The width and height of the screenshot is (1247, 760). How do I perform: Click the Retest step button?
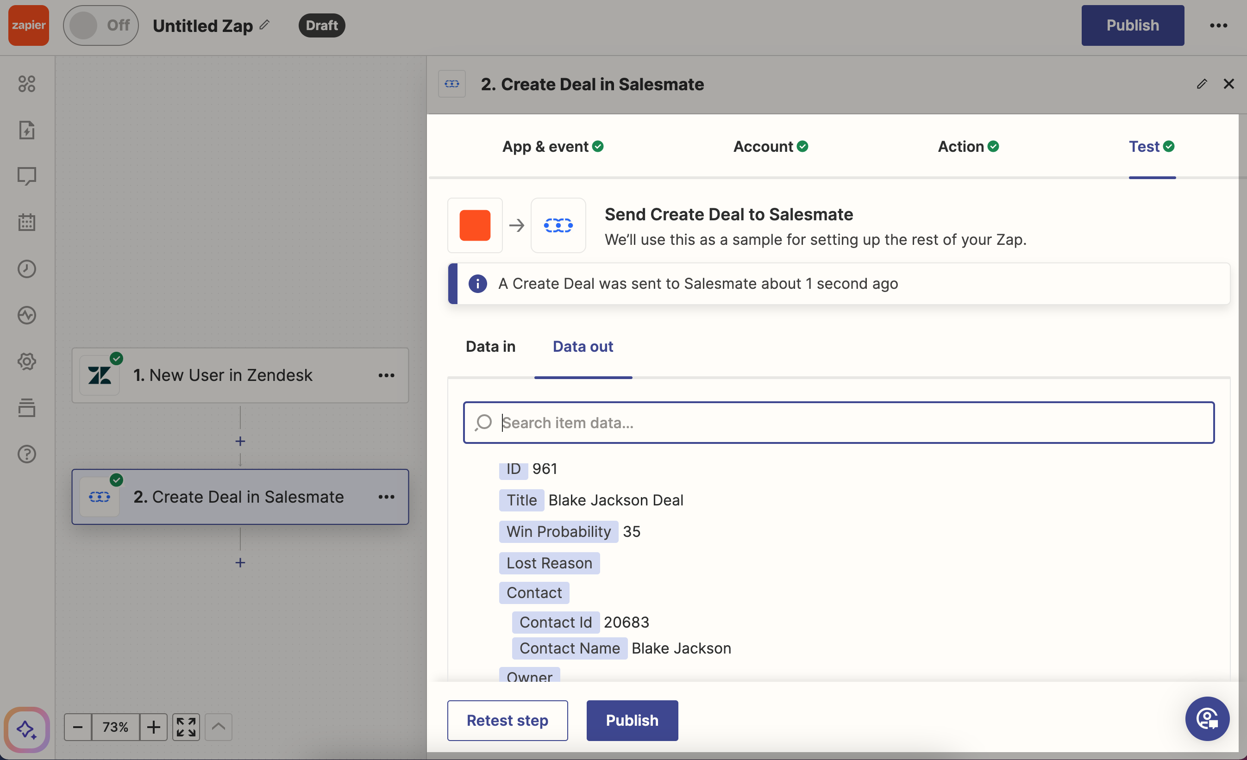(x=507, y=721)
